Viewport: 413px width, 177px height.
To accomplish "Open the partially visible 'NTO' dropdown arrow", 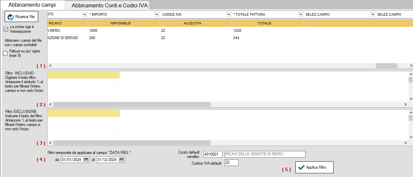I will tap(84, 14).
